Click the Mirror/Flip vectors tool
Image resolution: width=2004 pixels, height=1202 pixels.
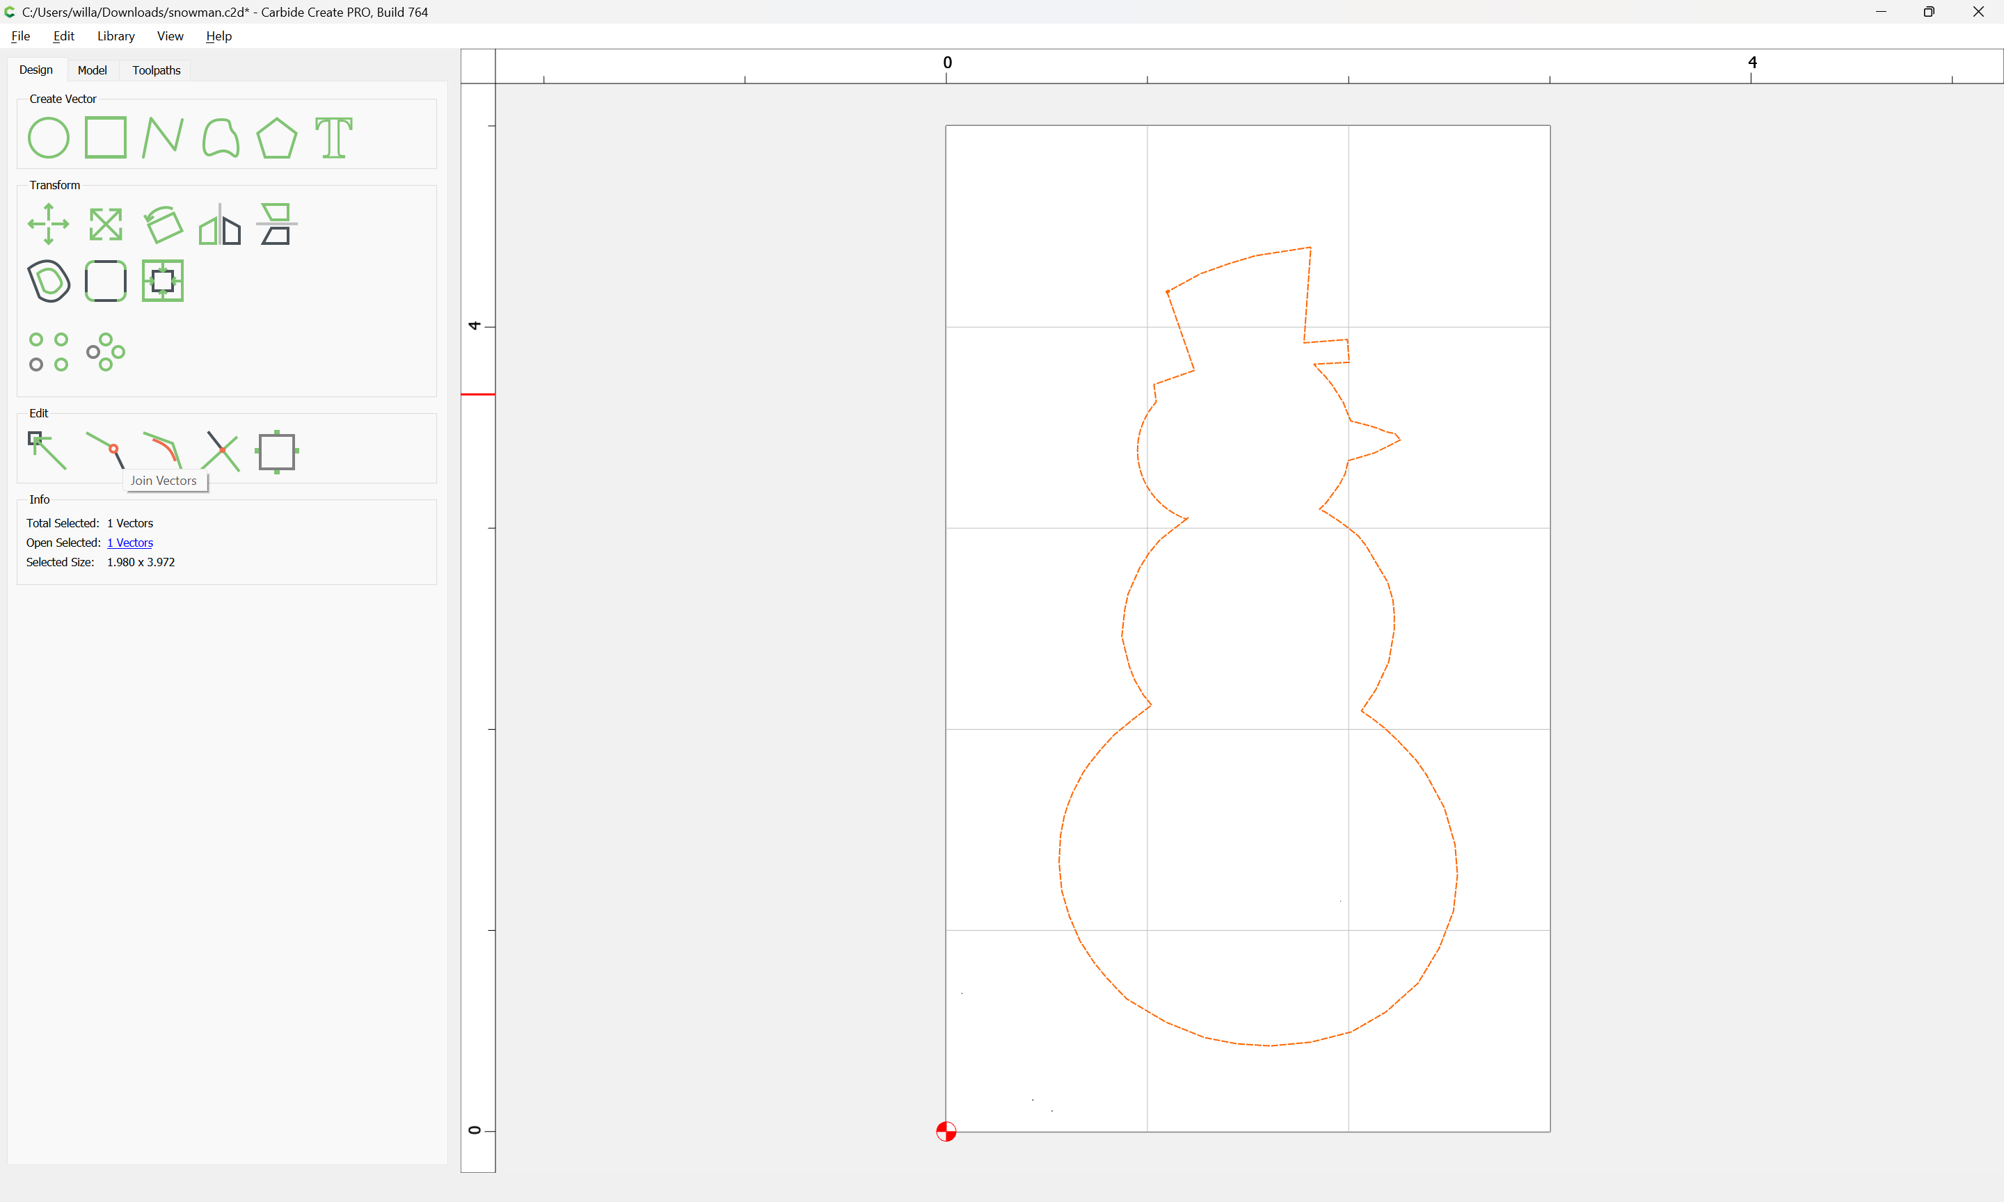click(219, 225)
